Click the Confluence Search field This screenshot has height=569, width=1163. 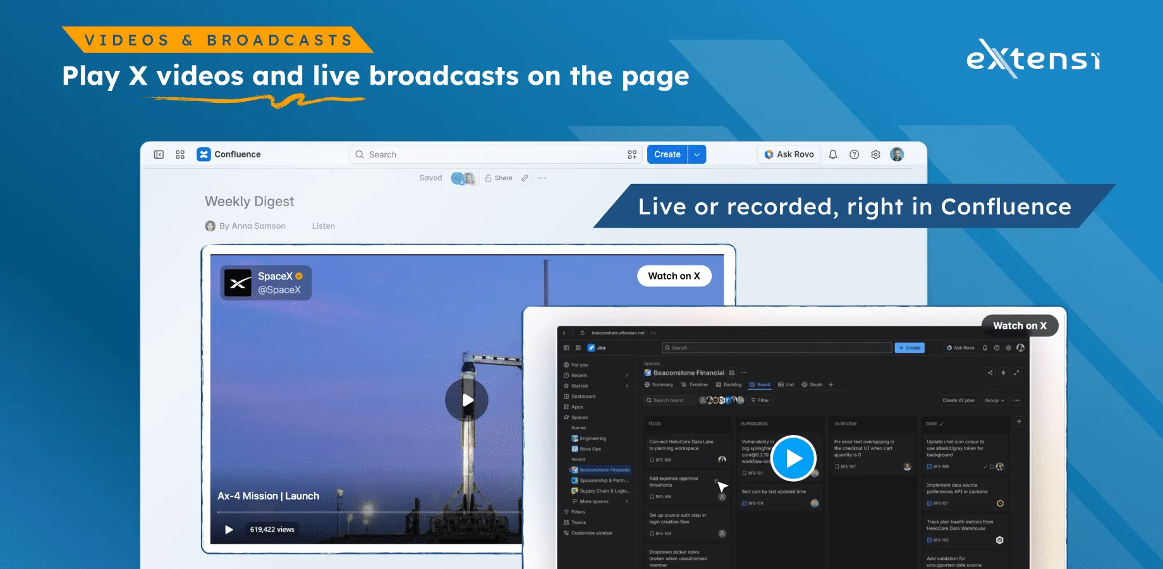click(x=496, y=154)
